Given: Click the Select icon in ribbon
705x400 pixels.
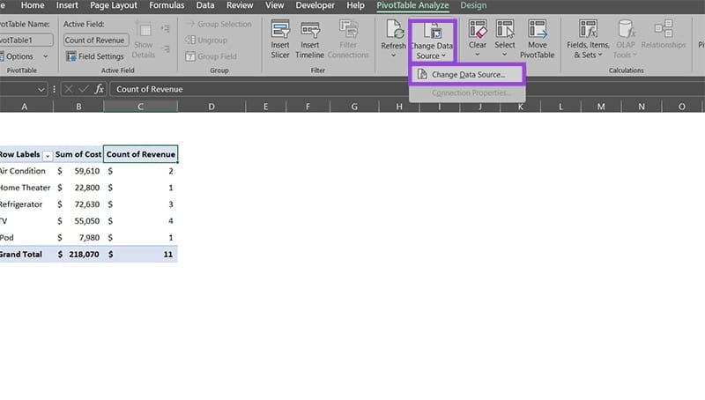Looking at the screenshot, I should click(504, 30).
